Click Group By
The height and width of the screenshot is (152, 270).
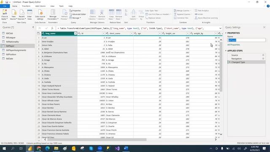[141, 14]
